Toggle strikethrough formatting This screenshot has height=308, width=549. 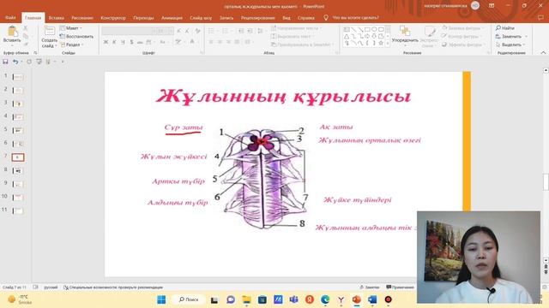pos(140,42)
